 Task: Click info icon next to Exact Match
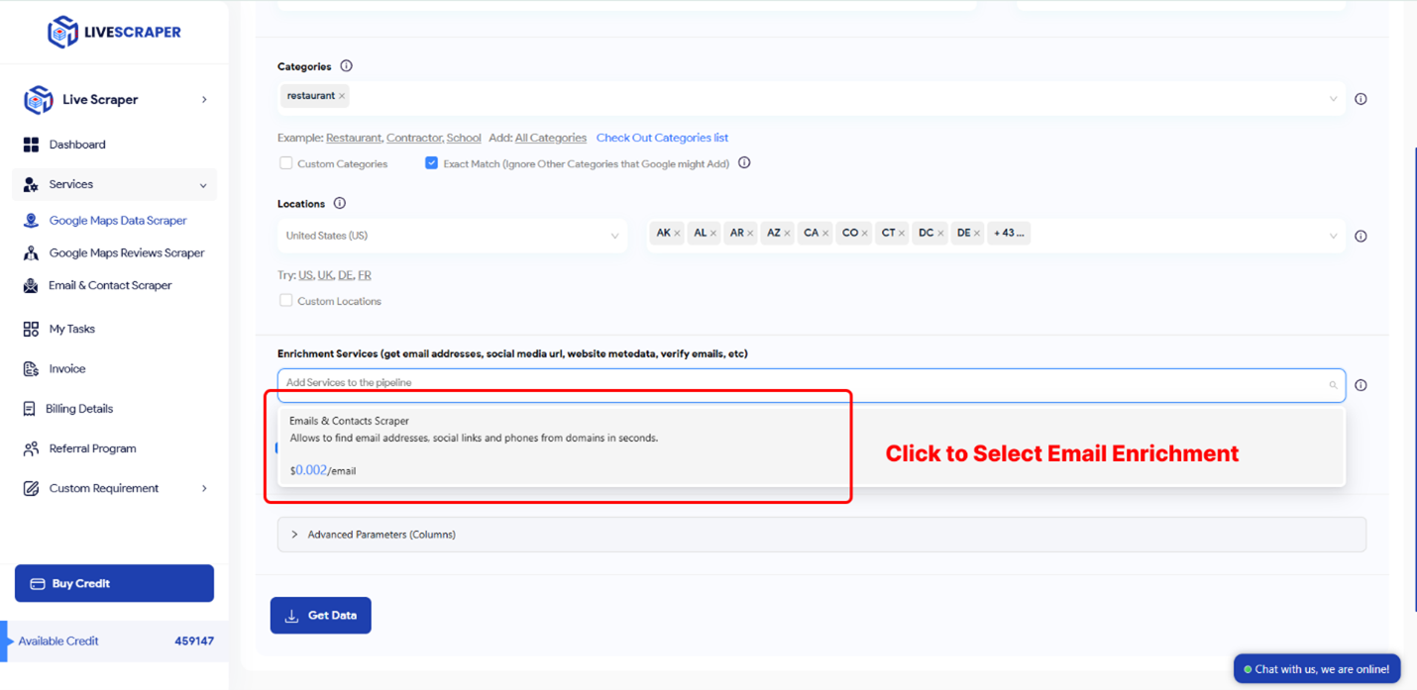click(x=744, y=162)
